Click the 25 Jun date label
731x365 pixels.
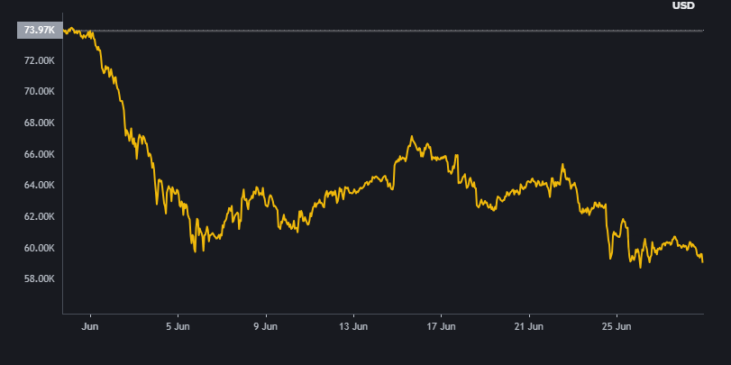pos(617,326)
